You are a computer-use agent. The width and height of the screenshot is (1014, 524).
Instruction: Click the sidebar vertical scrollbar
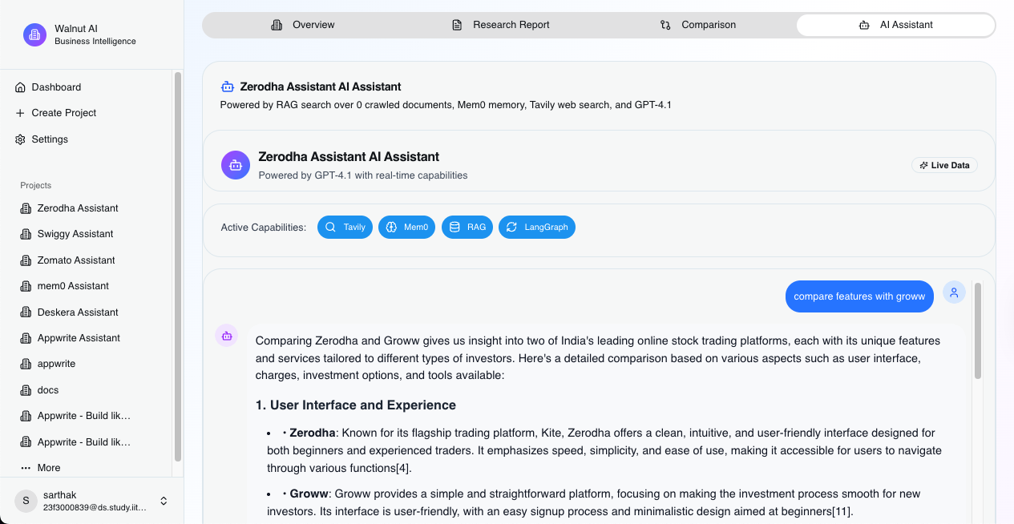(x=178, y=267)
